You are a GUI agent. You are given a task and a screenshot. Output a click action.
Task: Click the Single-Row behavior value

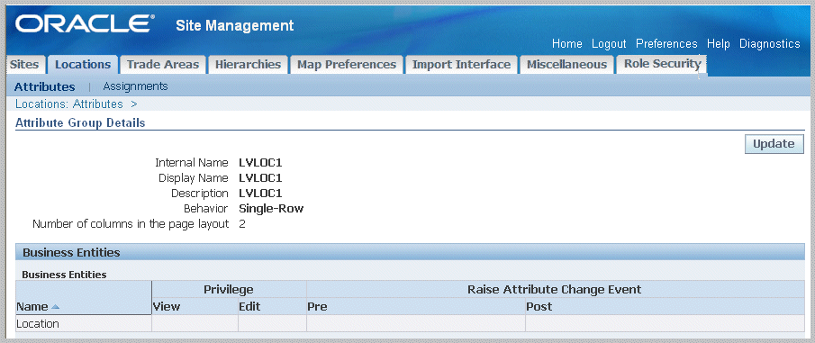pos(271,209)
